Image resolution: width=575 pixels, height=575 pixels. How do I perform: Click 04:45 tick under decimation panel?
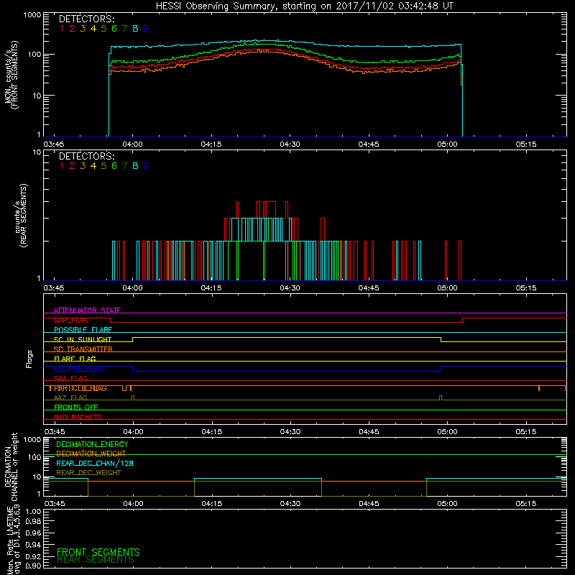[369, 504]
